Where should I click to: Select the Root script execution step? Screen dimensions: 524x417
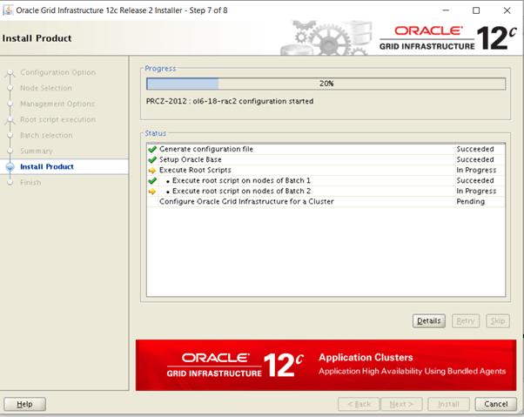pos(57,119)
